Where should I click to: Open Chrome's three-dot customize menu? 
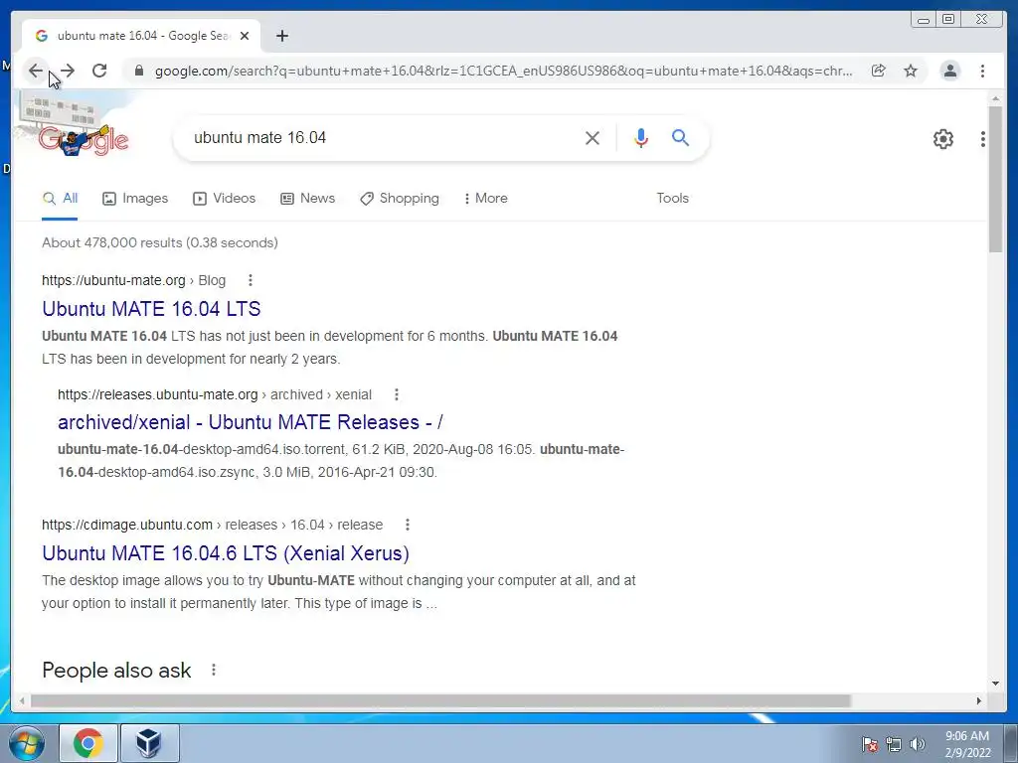(983, 71)
